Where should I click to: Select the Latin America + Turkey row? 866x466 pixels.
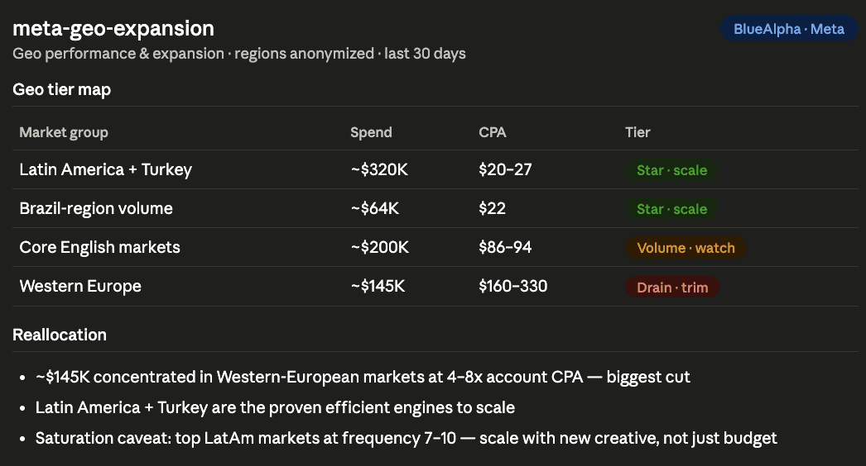tap(435, 170)
